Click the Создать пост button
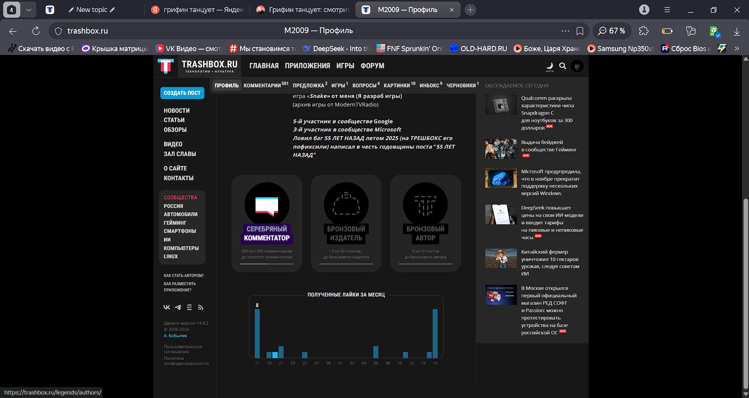This screenshot has height=398, width=749. [182, 93]
